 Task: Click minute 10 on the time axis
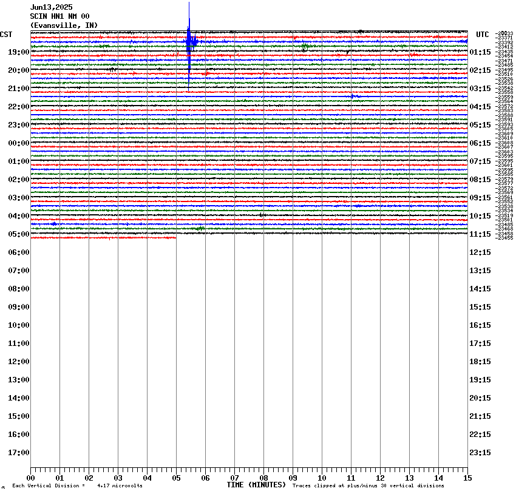322,478
